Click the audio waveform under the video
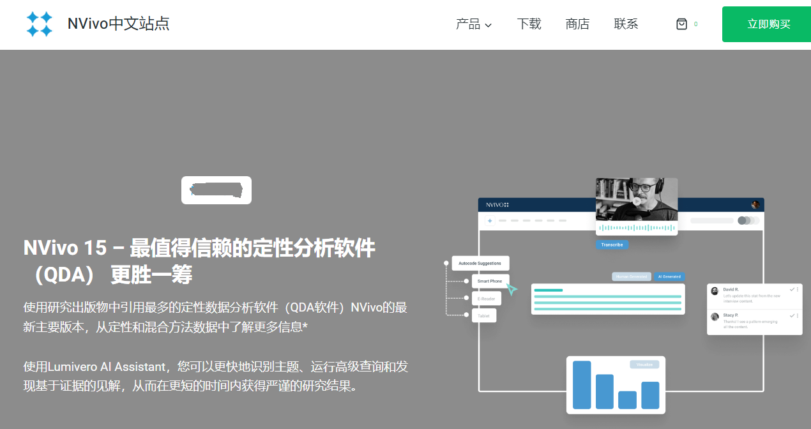The height and width of the screenshot is (429, 811). coord(637,227)
